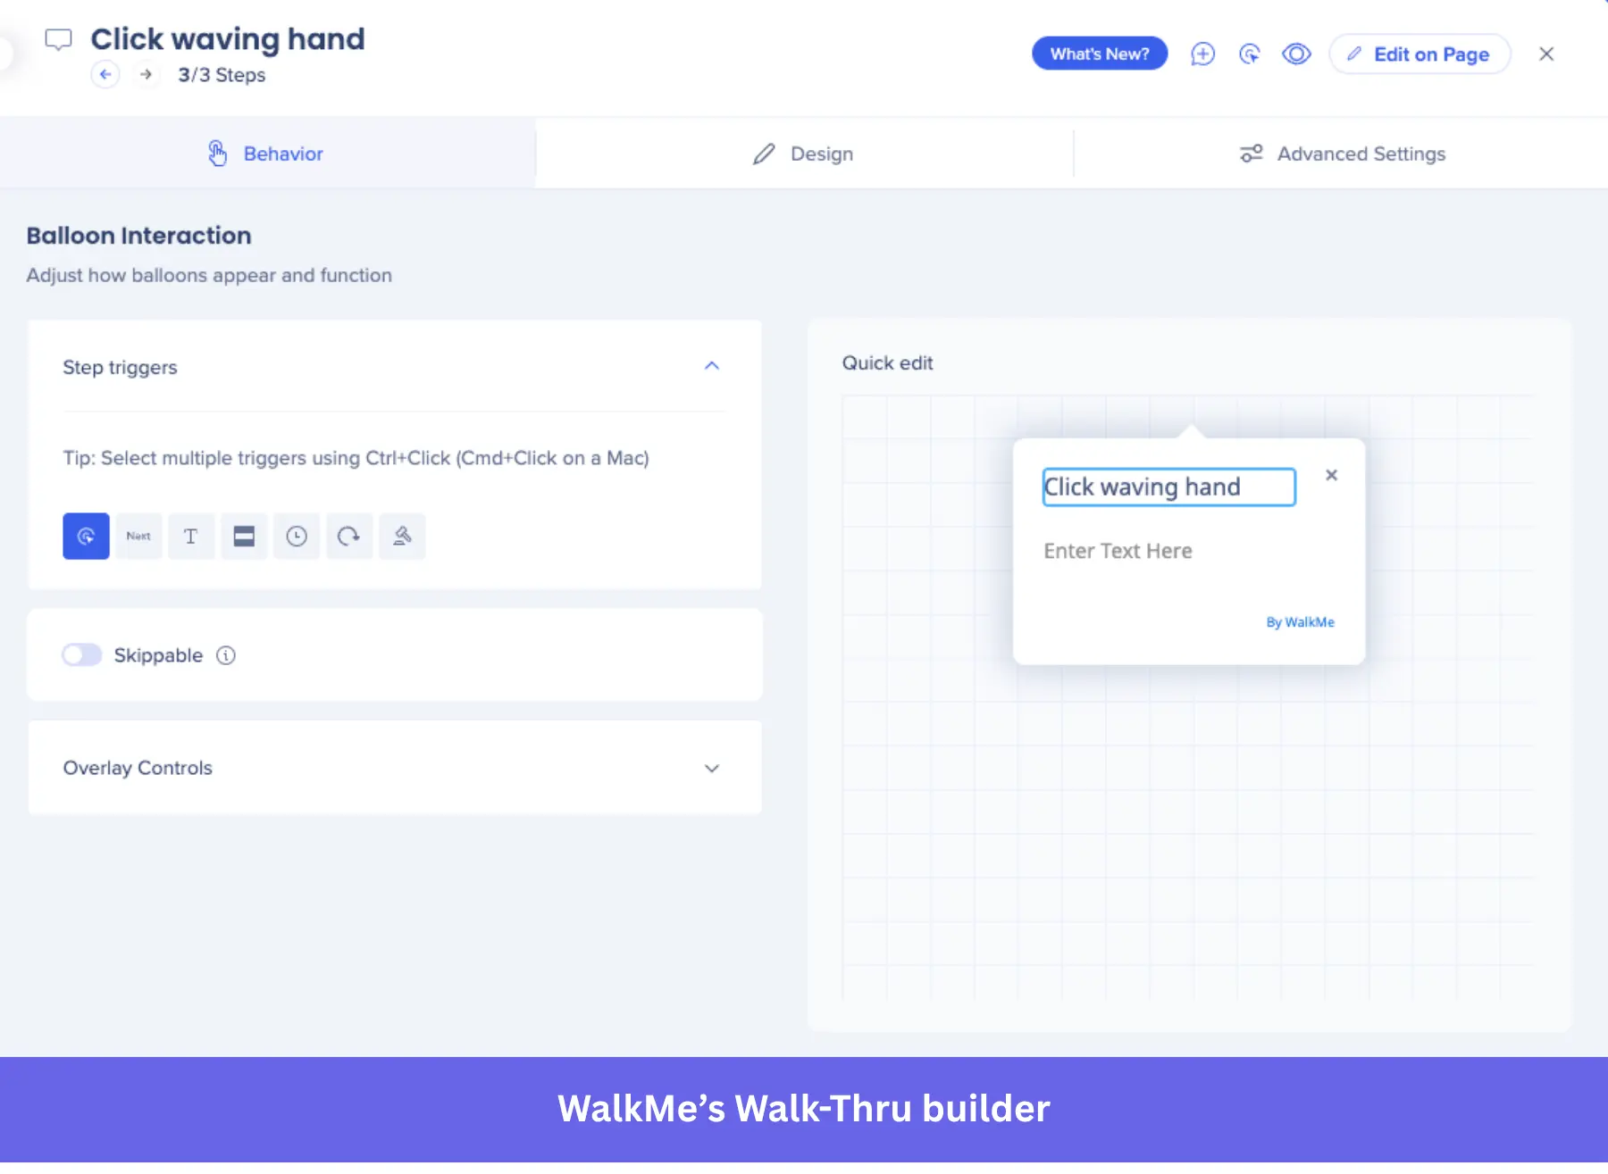Switch to the Design tab
Viewport: 1608px width, 1174px height.
[x=803, y=153]
